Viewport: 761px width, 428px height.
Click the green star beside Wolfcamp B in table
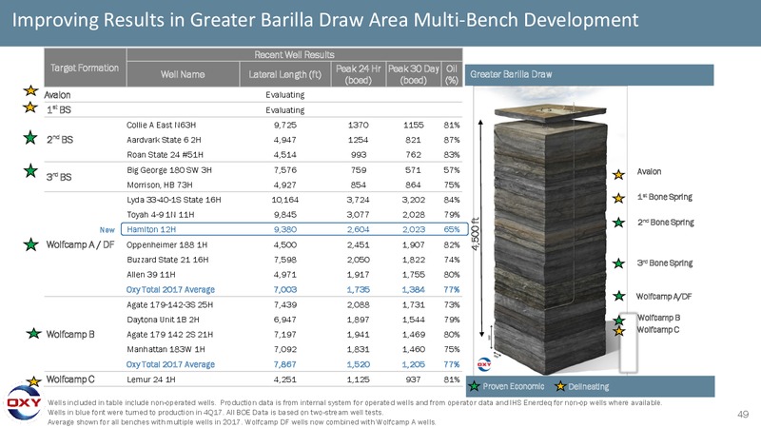click(x=33, y=334)
